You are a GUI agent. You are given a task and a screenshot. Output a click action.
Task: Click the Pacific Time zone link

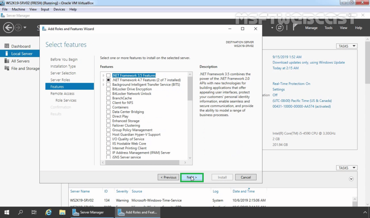(x=302, y=101)
